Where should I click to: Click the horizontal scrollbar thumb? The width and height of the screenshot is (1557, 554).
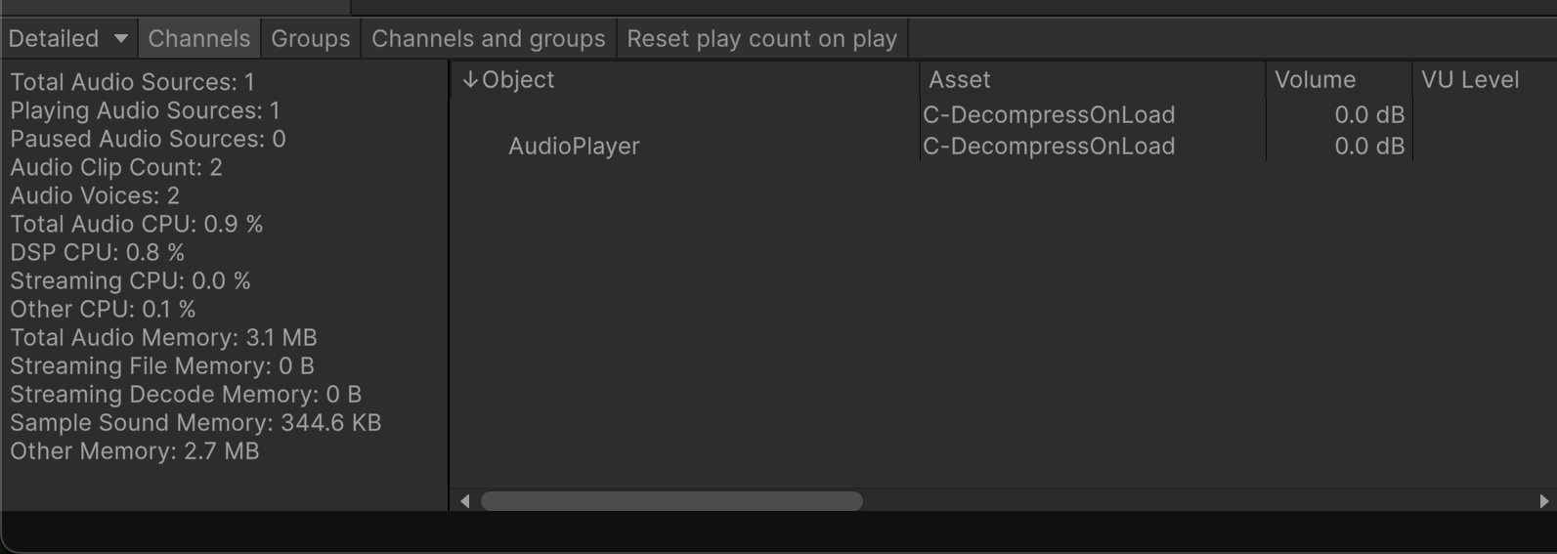671,501
